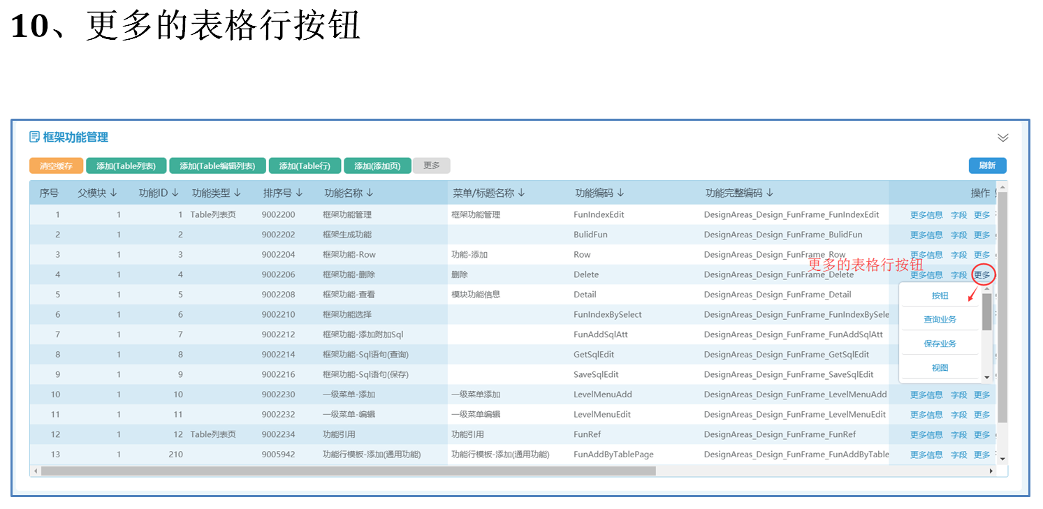Click the horizontal scrollbar left arrow
The height and width of the screenshot is (509, 1043).
point(35,471)
